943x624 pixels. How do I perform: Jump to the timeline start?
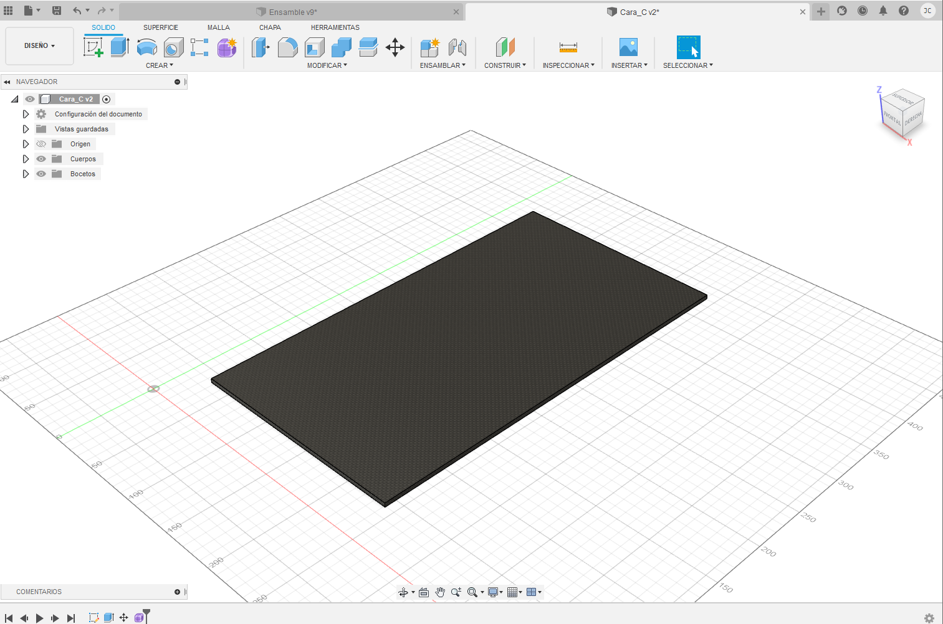pos(9,618)
